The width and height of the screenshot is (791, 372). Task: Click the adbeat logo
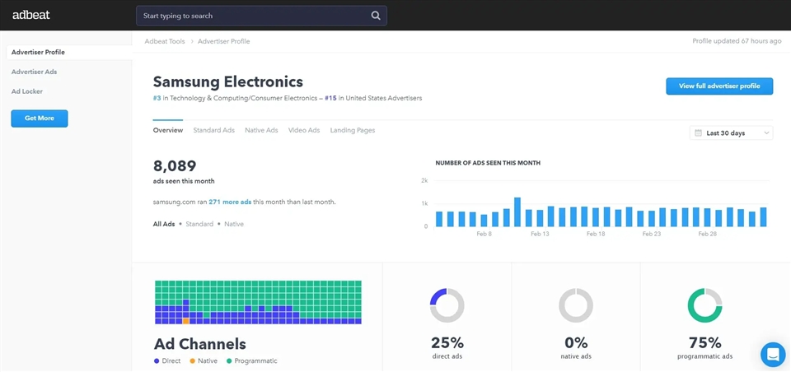click(x=30, y=15)
